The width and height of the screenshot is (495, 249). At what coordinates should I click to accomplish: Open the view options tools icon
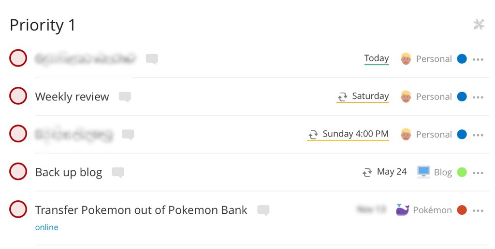coord(479,24)
